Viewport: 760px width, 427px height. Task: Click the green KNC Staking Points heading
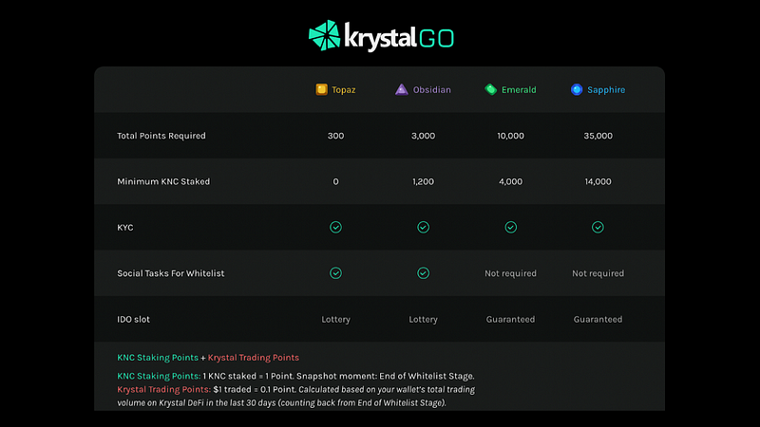[158, 358]
